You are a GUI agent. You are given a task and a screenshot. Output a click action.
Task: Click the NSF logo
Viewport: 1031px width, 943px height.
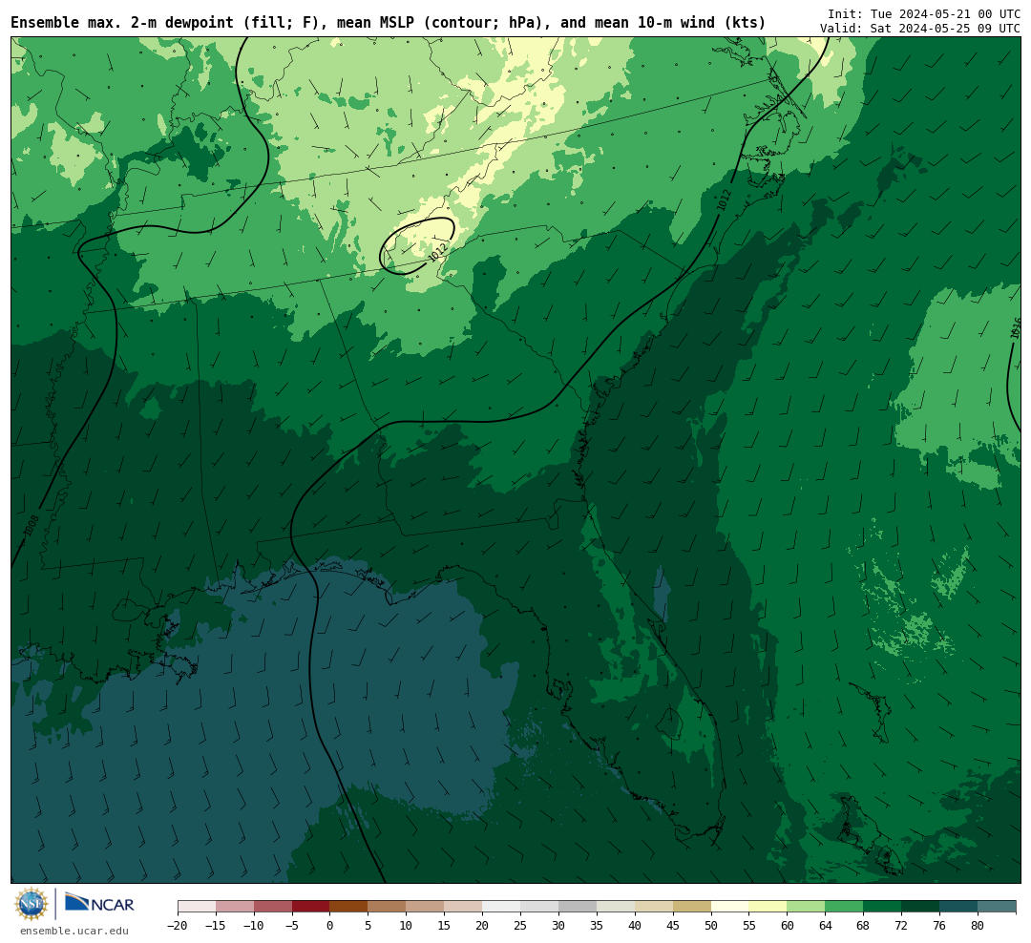[x=32, y=904]
